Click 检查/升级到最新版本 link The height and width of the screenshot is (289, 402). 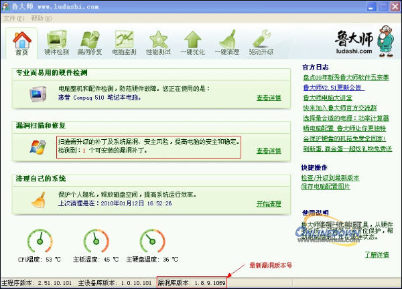tap(330, 178)
